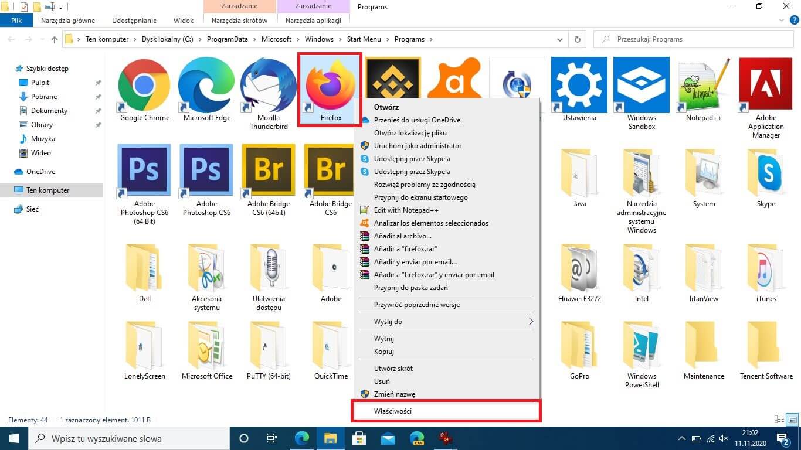Choose Uruchom jako administrator
Screen dimensions: 801x450
pos(447,146)
